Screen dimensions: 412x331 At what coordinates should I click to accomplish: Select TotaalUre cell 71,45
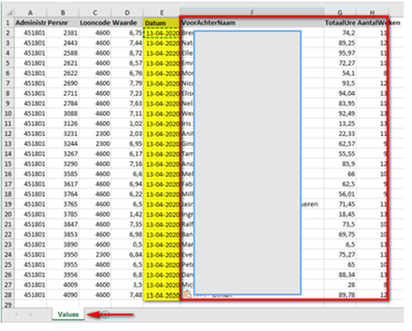(x=340, y=204)
